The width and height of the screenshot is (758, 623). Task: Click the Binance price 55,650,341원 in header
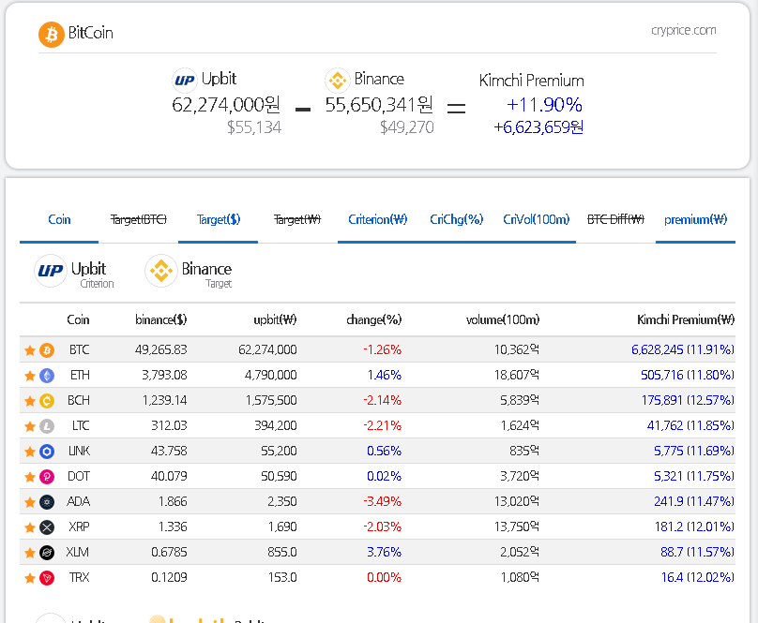pos(379,105)
